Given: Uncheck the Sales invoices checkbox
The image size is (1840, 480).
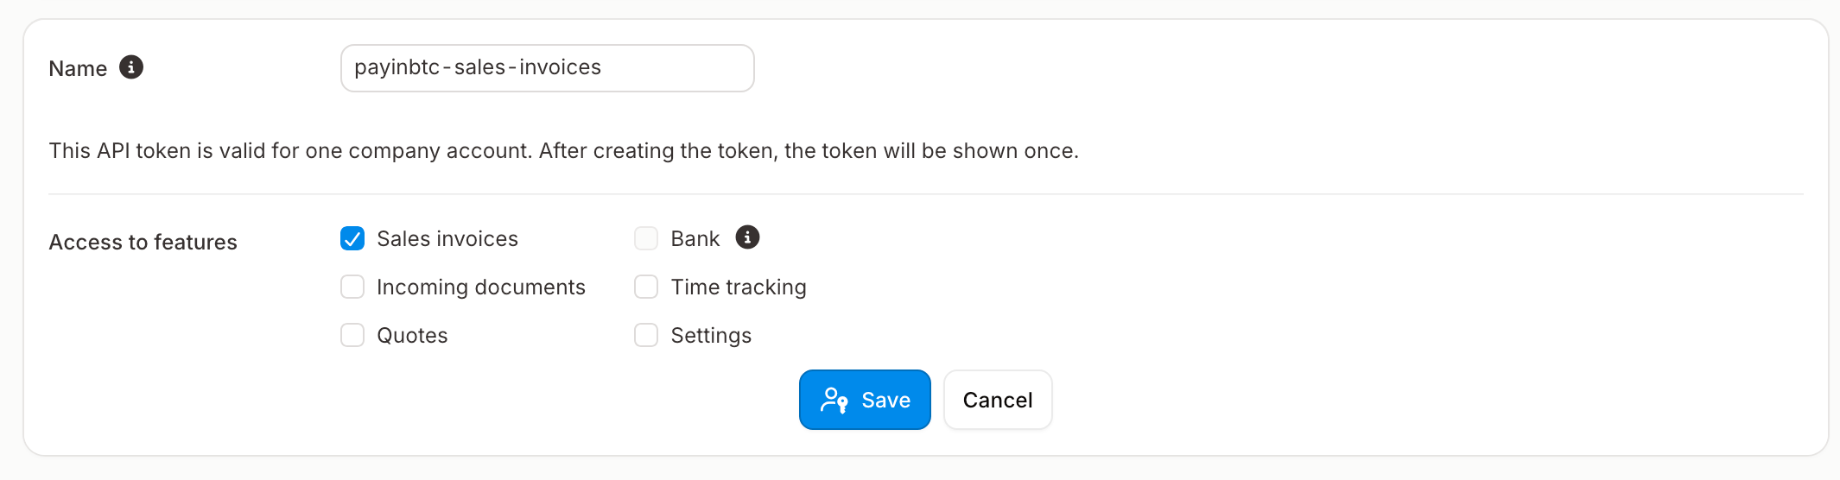Looking at the screenshot, I should tap(352, 238).
